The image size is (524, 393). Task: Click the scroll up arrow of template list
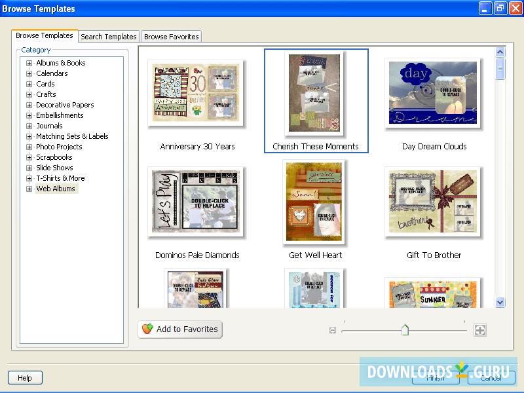(x=500, y=52)
